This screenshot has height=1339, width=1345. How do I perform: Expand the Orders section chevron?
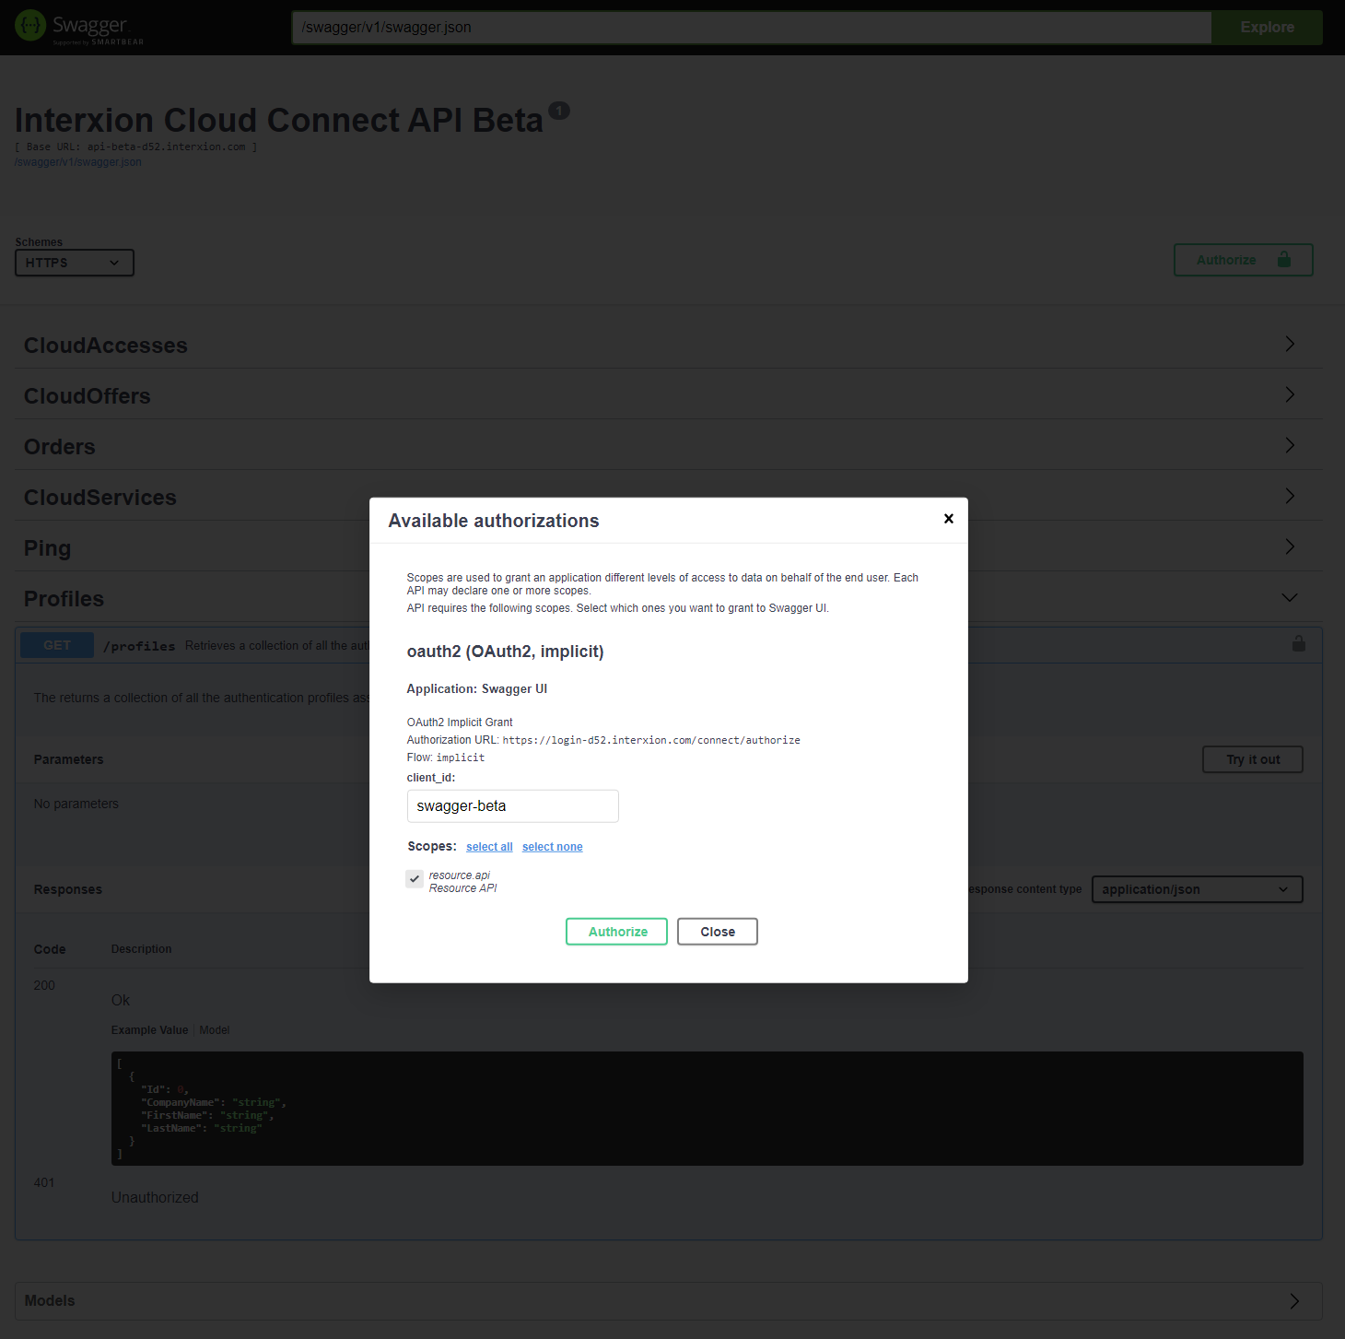click(1290, 445)
